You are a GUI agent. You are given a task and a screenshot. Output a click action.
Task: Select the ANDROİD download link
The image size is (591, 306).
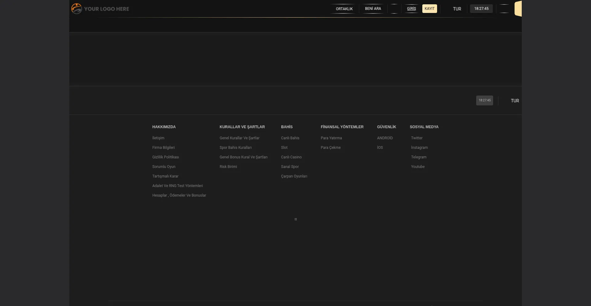[x=385, y=138]
